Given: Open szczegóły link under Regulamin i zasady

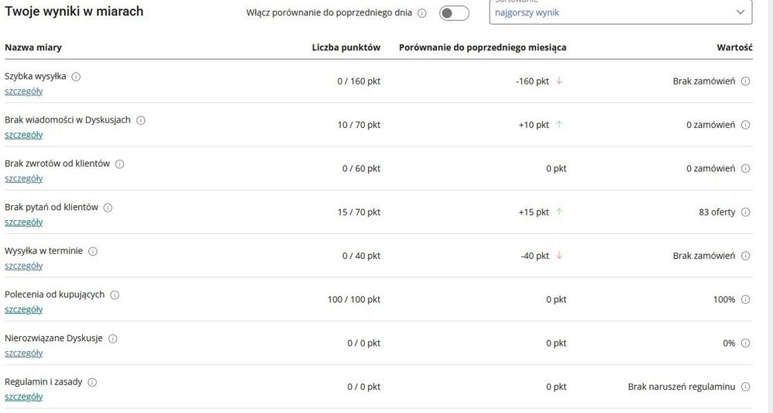Looking at the screenshot, I should pos(23,397).
